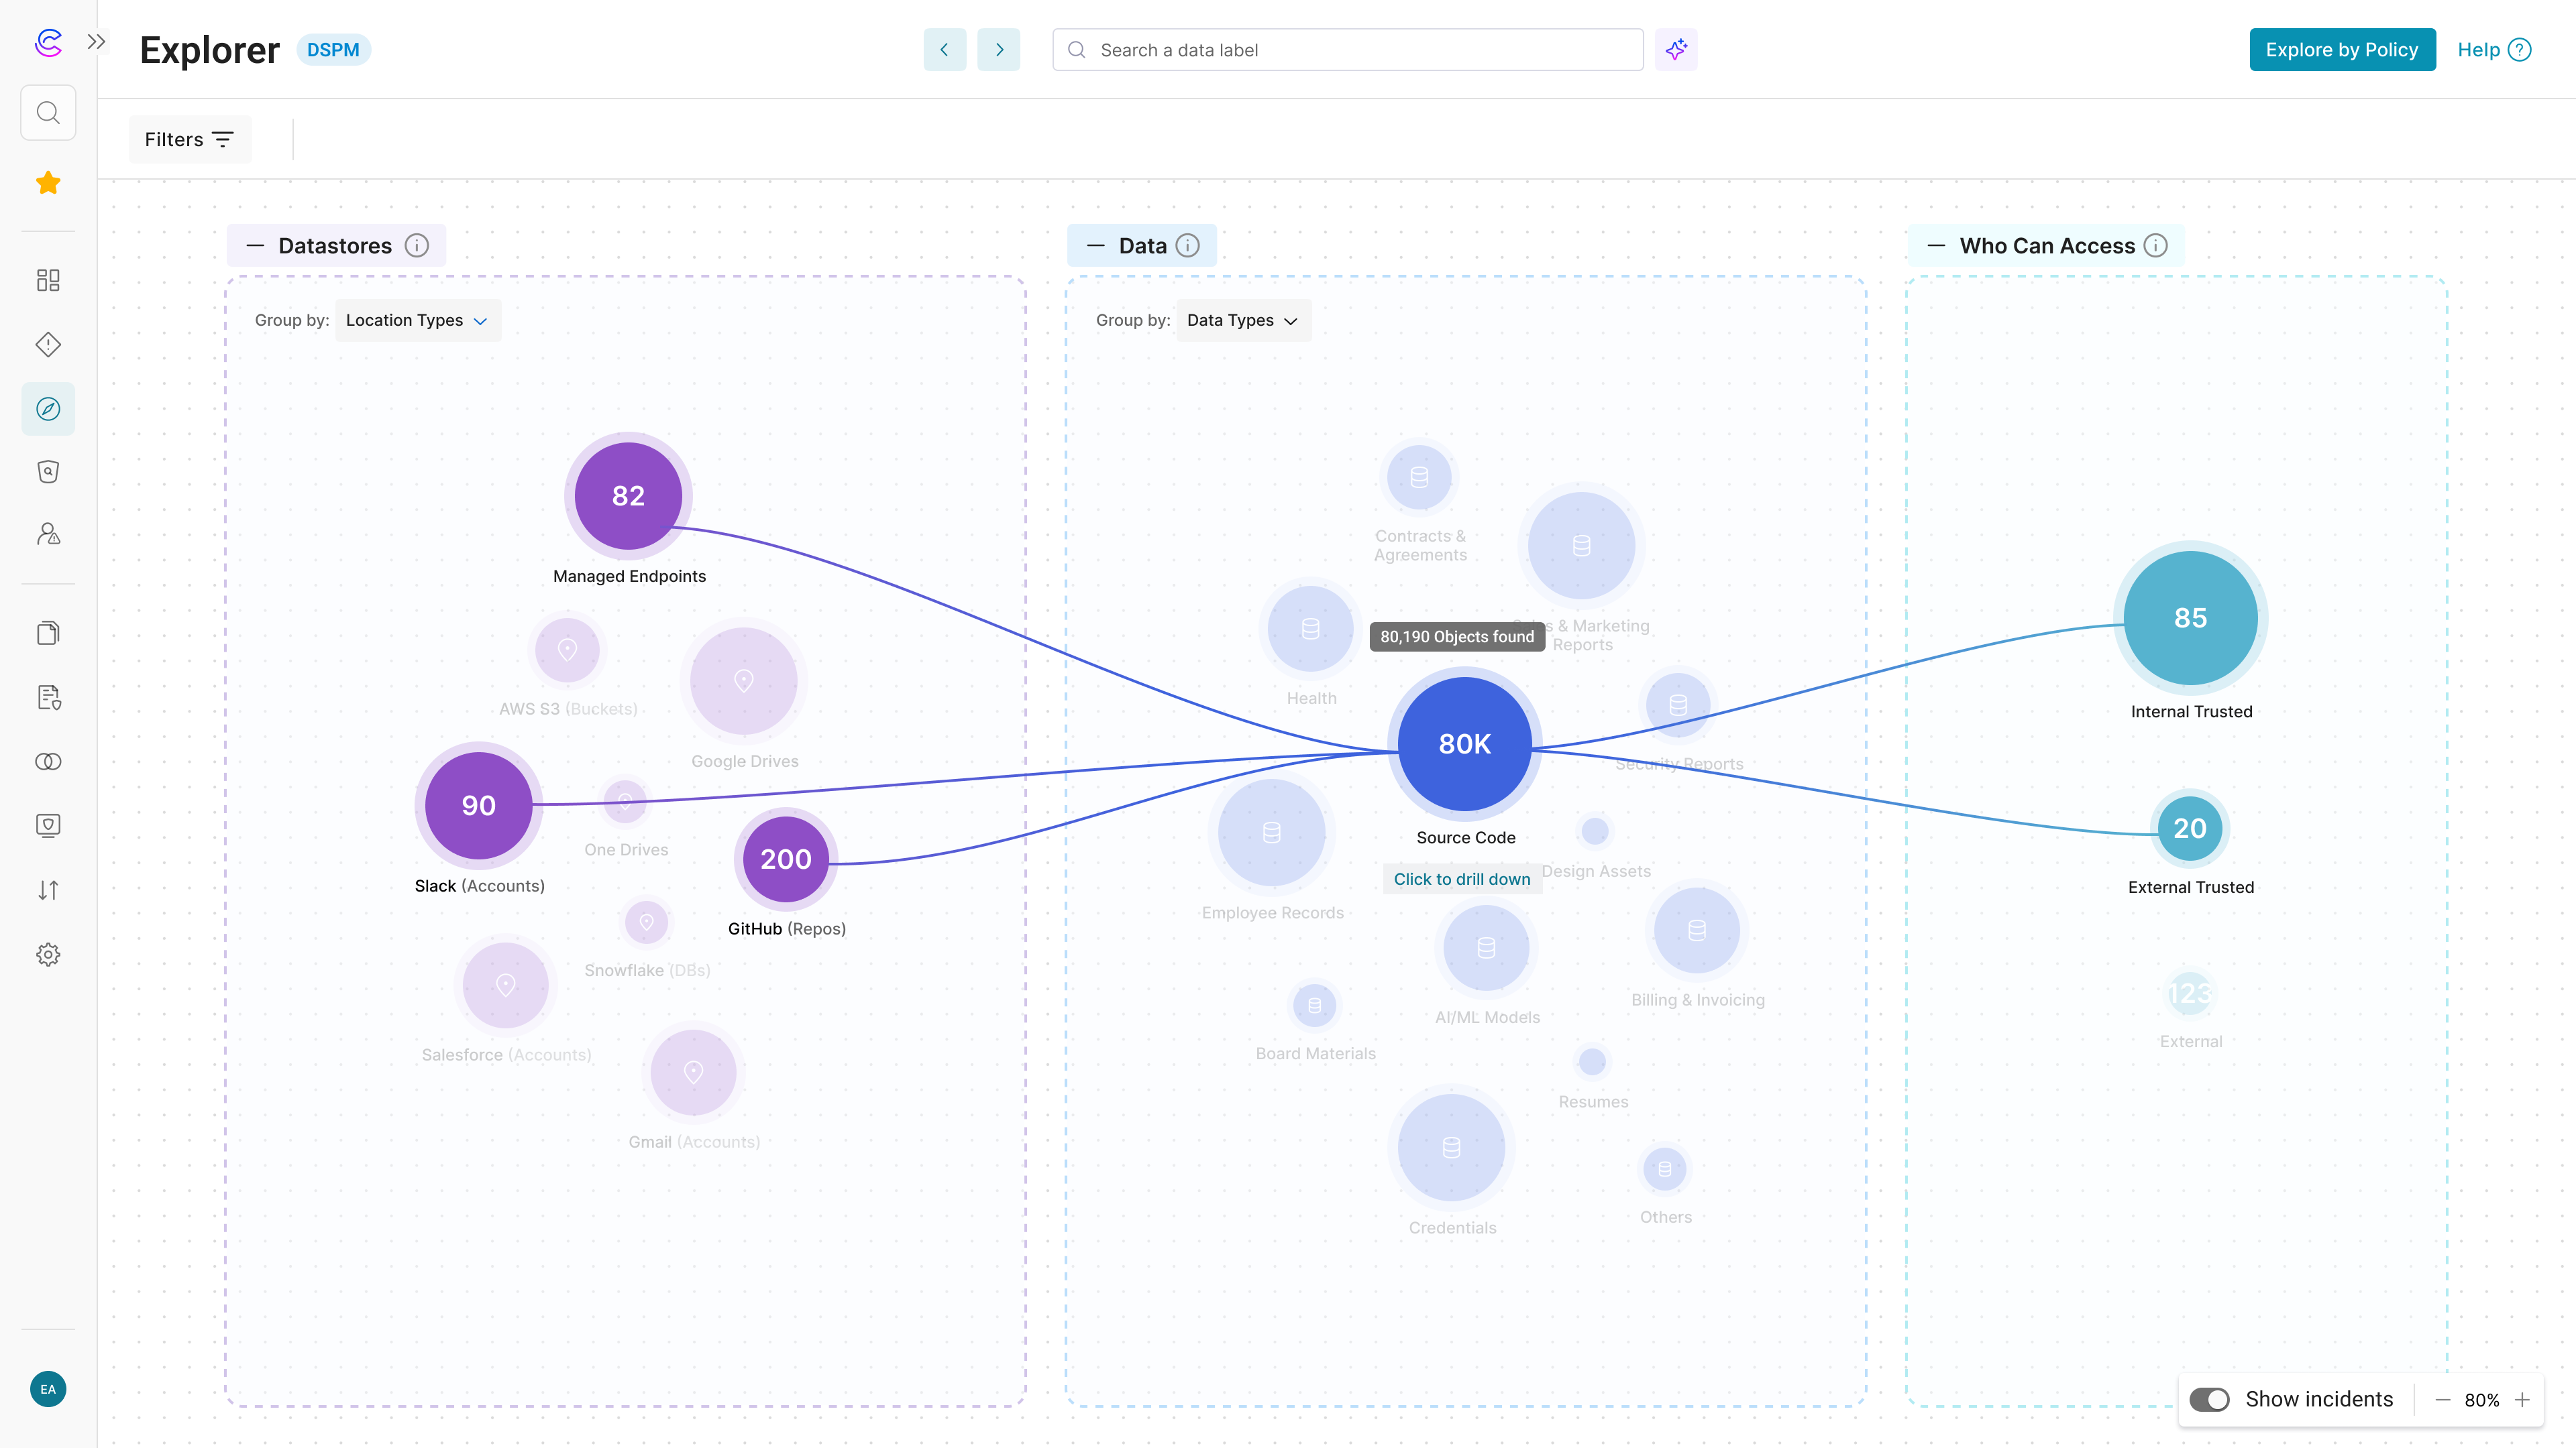Open the Explorer compass icon in sidebar

click(47, 408)
